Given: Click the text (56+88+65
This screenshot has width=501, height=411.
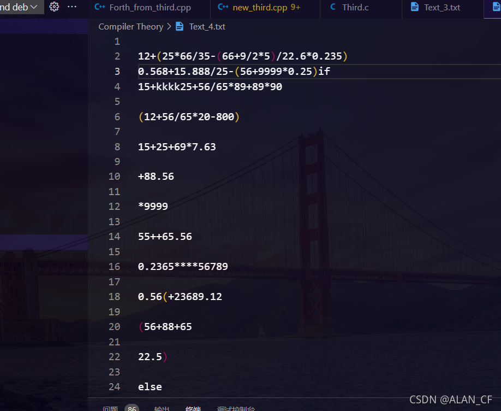Looking at the screenshot, I should (x=165, y=327).
